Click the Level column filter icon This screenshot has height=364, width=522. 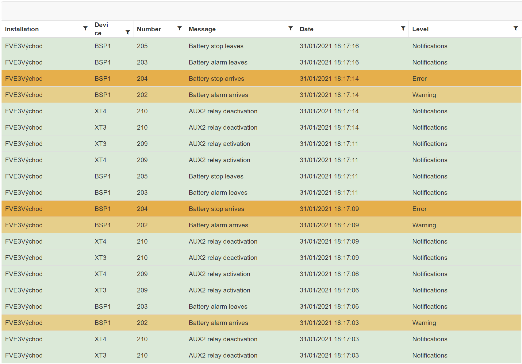(516, 28)
